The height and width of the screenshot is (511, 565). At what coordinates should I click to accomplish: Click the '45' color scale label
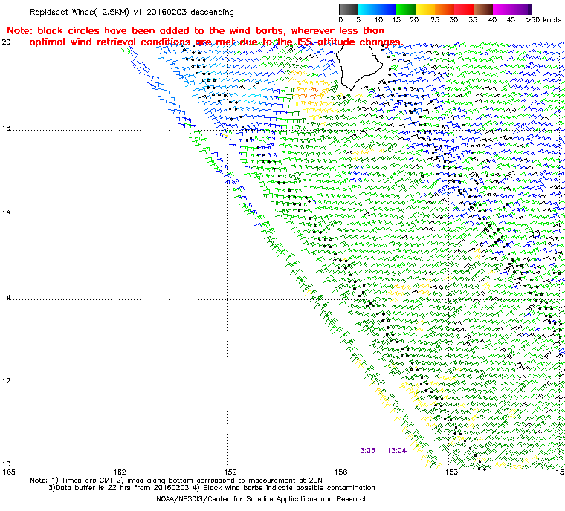coord(511,20)
